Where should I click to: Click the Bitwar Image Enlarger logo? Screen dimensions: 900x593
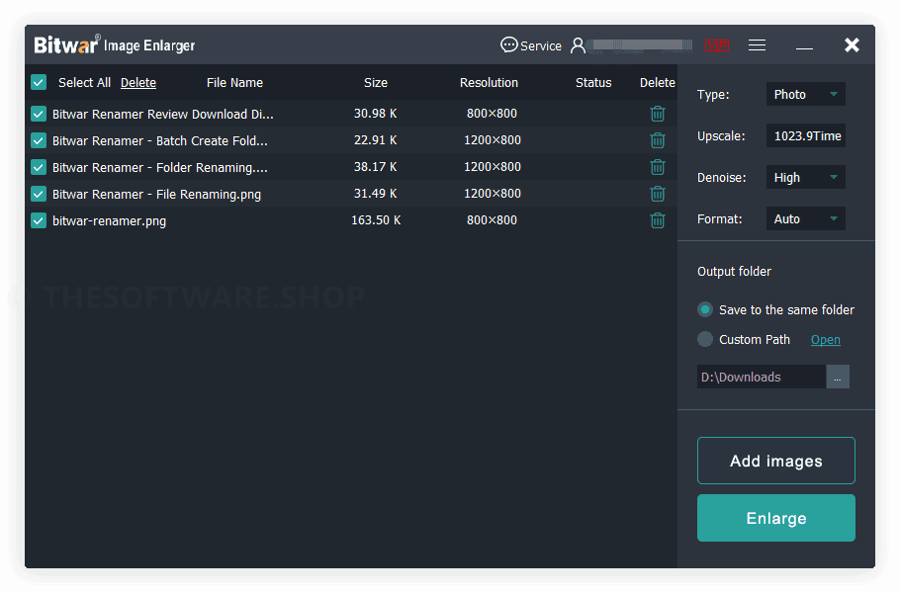(114, 44)
